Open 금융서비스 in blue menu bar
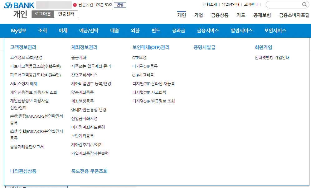 point(208,31)
